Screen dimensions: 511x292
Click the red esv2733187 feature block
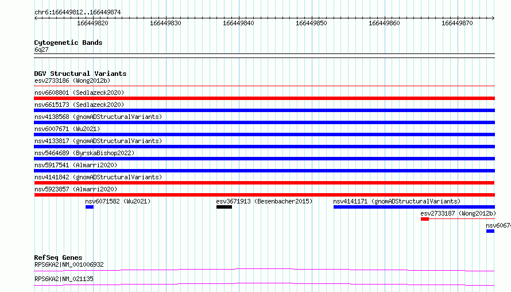(x=425, y=219)
